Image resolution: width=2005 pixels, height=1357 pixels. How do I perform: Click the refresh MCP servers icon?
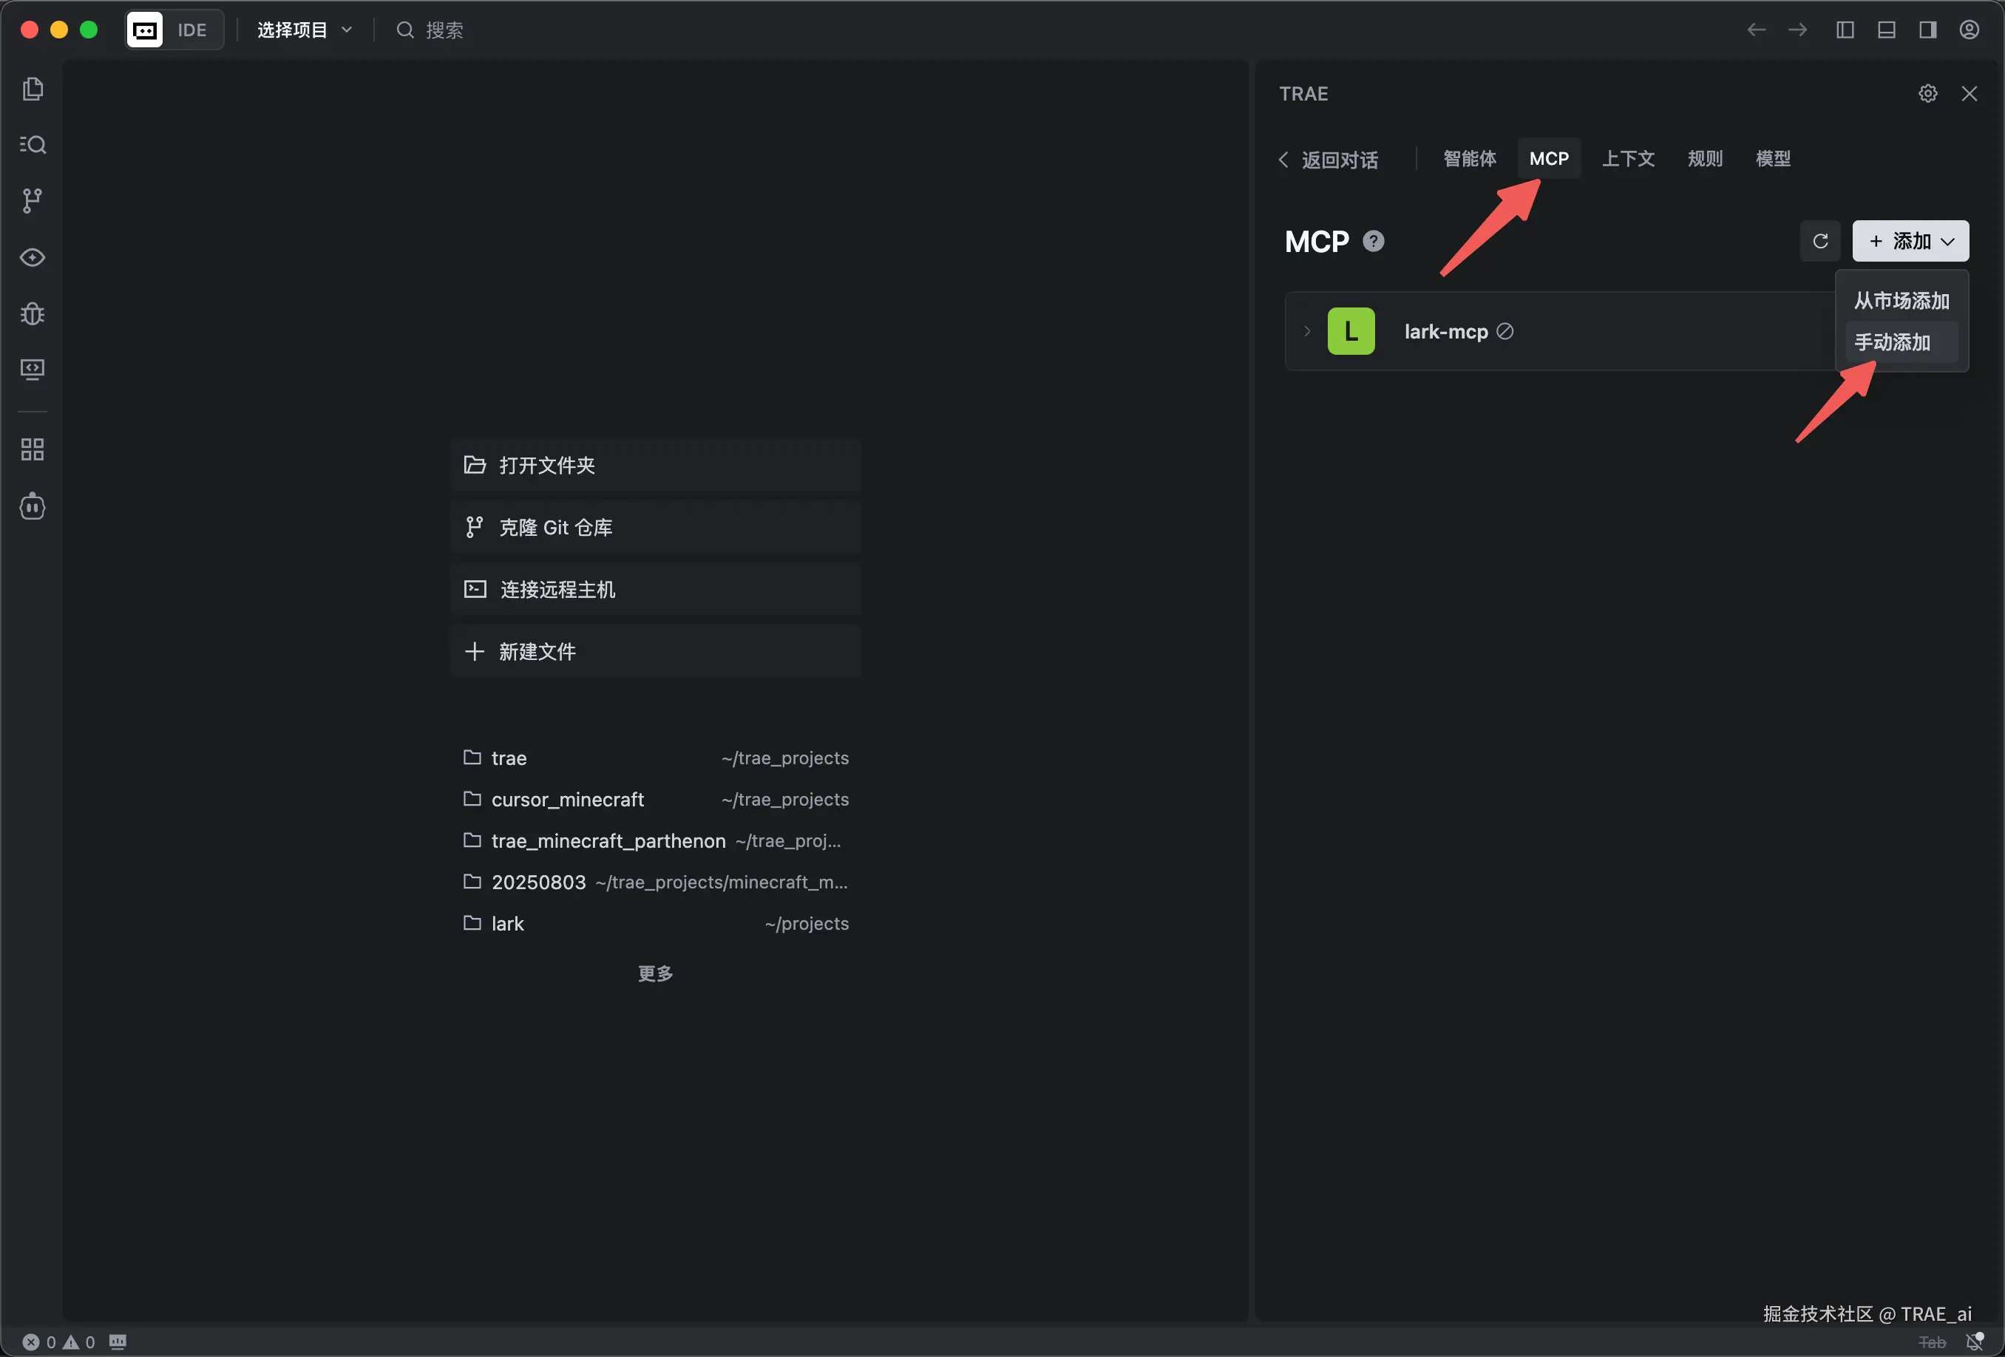coord(1819,242)
